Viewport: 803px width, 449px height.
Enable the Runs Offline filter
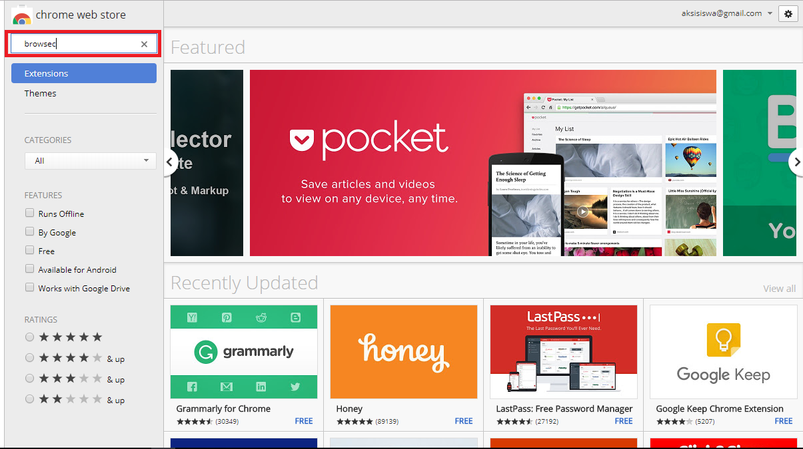29,212
